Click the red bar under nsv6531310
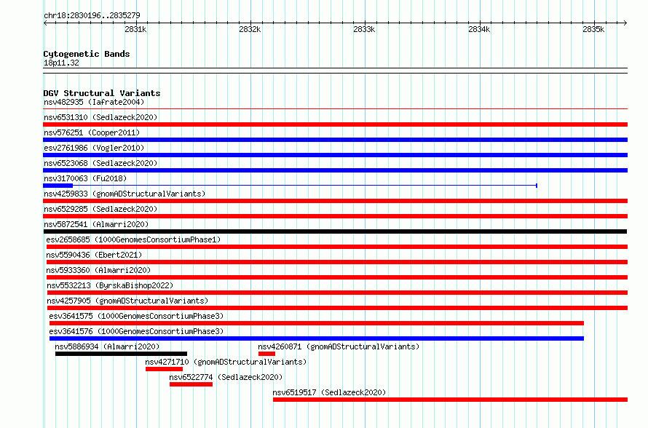The image size is (648, 428). click(335, 124)
